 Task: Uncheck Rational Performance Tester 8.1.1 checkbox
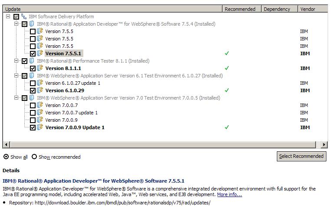click(25, 61)
